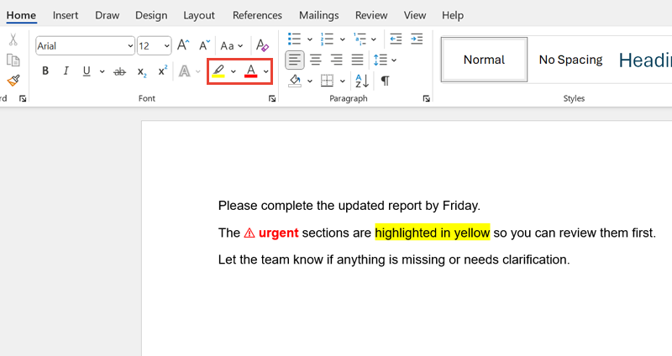Click the Format Painter brush icon
Viewport: 672px width, 356px height.
(13, 81)
